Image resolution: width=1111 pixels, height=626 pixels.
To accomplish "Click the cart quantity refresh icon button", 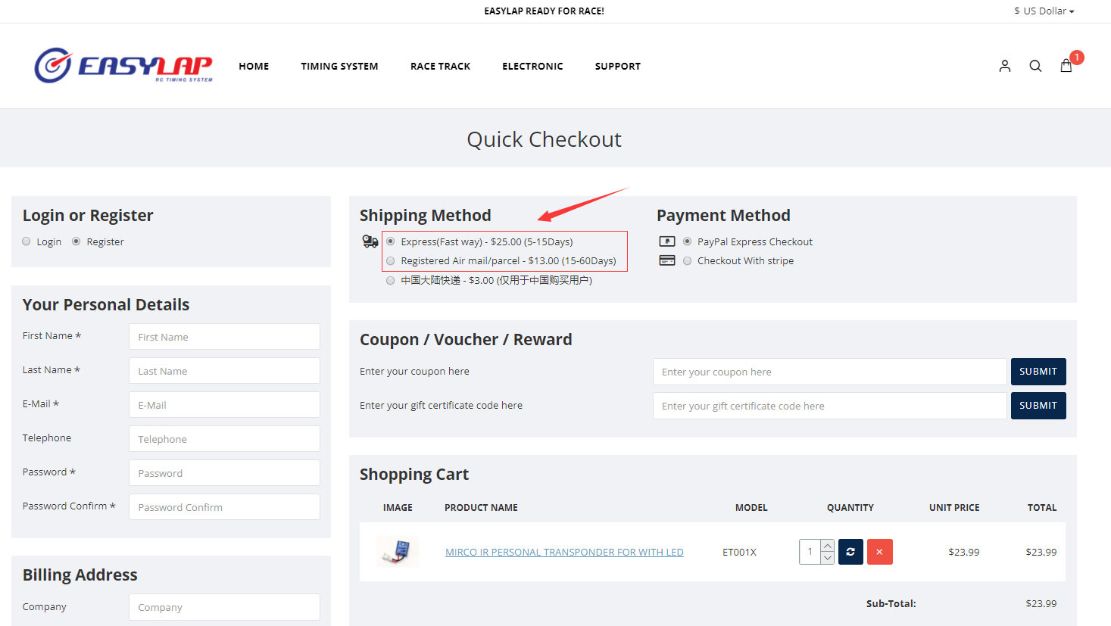I will pos(850,552).
